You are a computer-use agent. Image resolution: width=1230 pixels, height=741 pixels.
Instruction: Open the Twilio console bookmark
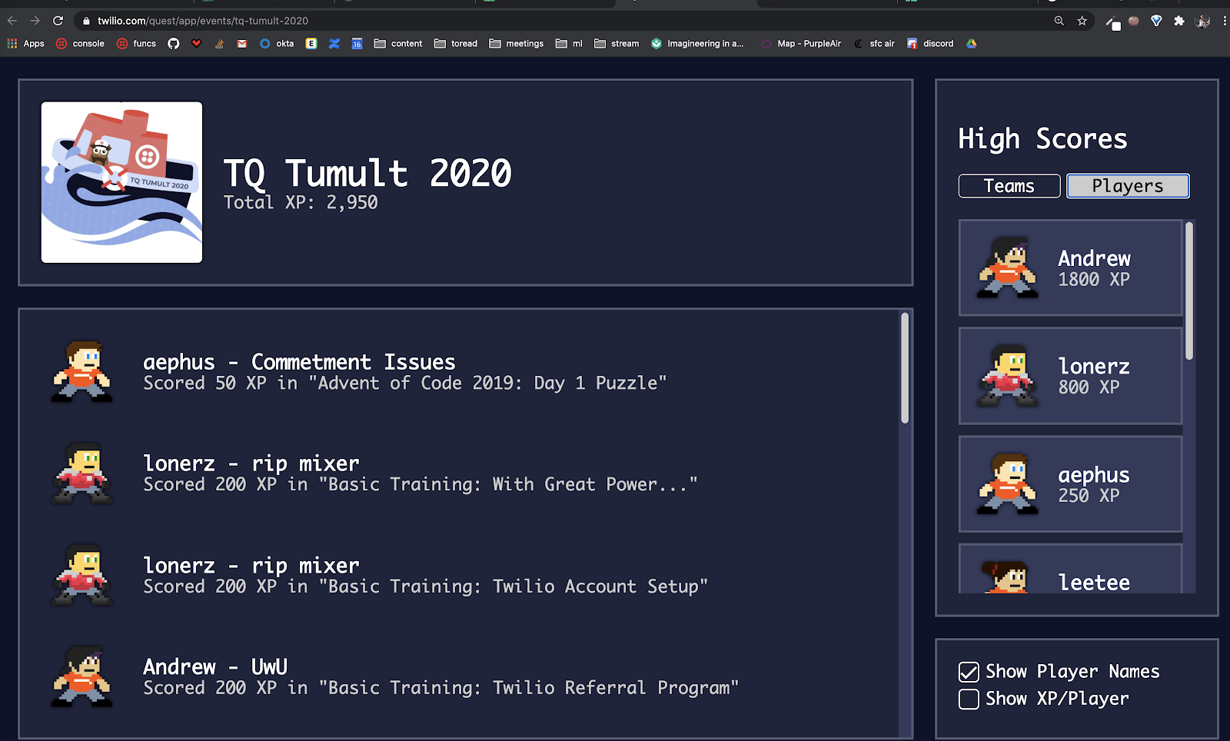[81, 44]
